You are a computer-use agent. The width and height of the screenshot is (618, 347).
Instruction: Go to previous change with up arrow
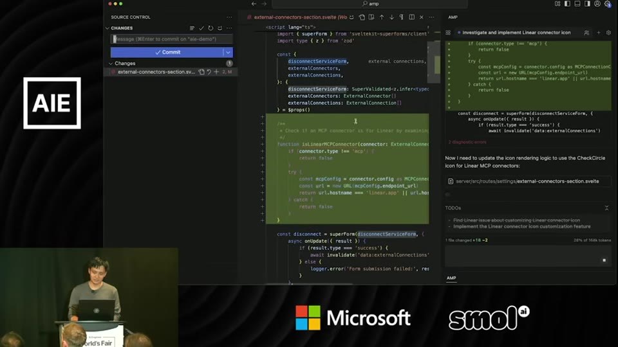click(382, 17)
